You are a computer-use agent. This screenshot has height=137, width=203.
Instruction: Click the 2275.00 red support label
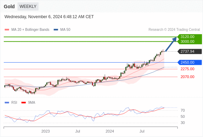pos(188,69)
